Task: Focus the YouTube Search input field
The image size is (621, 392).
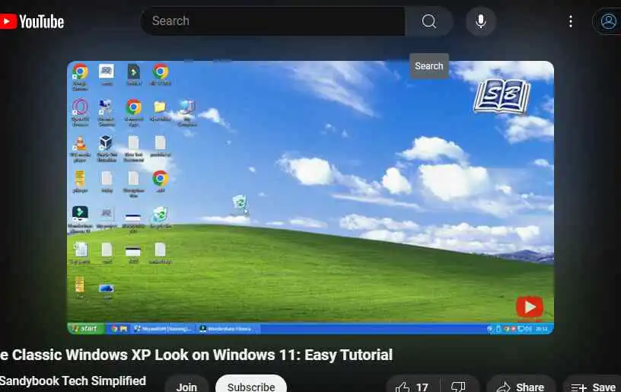Action: 273,21
